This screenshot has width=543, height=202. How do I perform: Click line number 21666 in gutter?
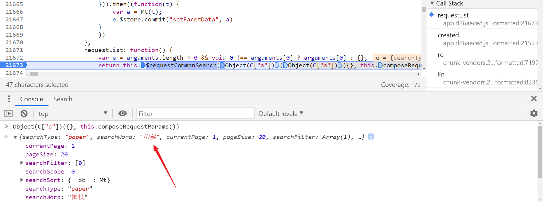point(14,12)
